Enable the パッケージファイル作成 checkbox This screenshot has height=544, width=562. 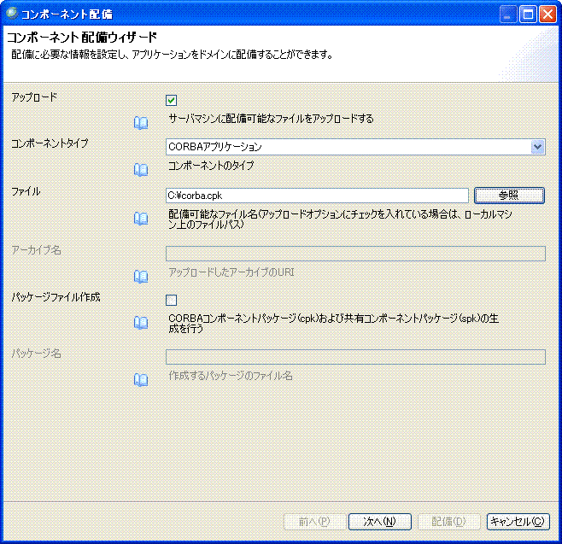172,300
